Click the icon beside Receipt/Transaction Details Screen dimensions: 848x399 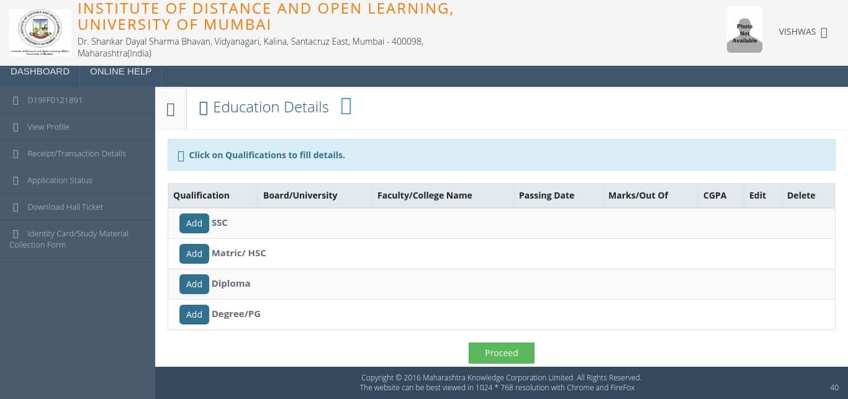[16, 154]
